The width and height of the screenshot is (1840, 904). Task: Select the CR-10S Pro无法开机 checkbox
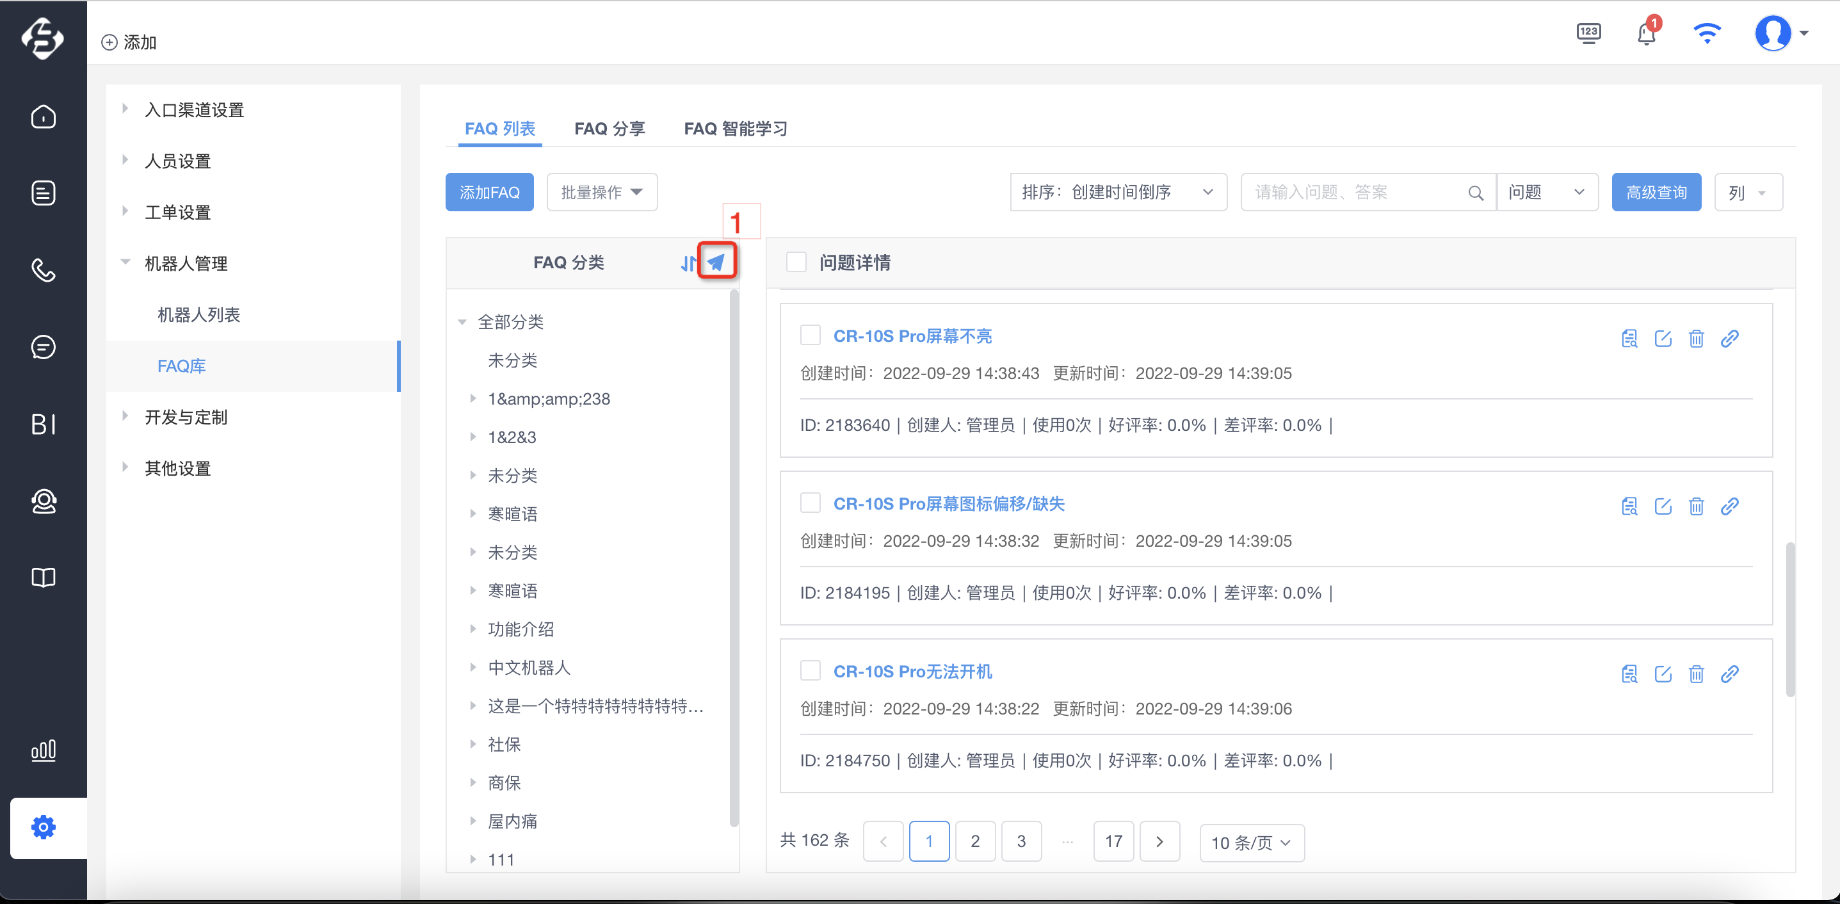pyautogui.click(x=810, y=670)
